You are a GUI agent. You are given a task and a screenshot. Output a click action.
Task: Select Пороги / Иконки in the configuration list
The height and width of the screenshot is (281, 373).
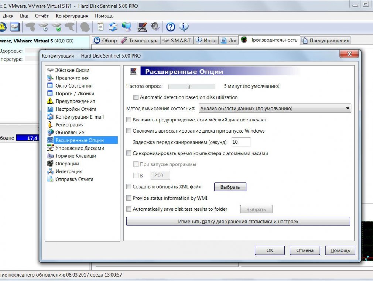coord(75,93)
